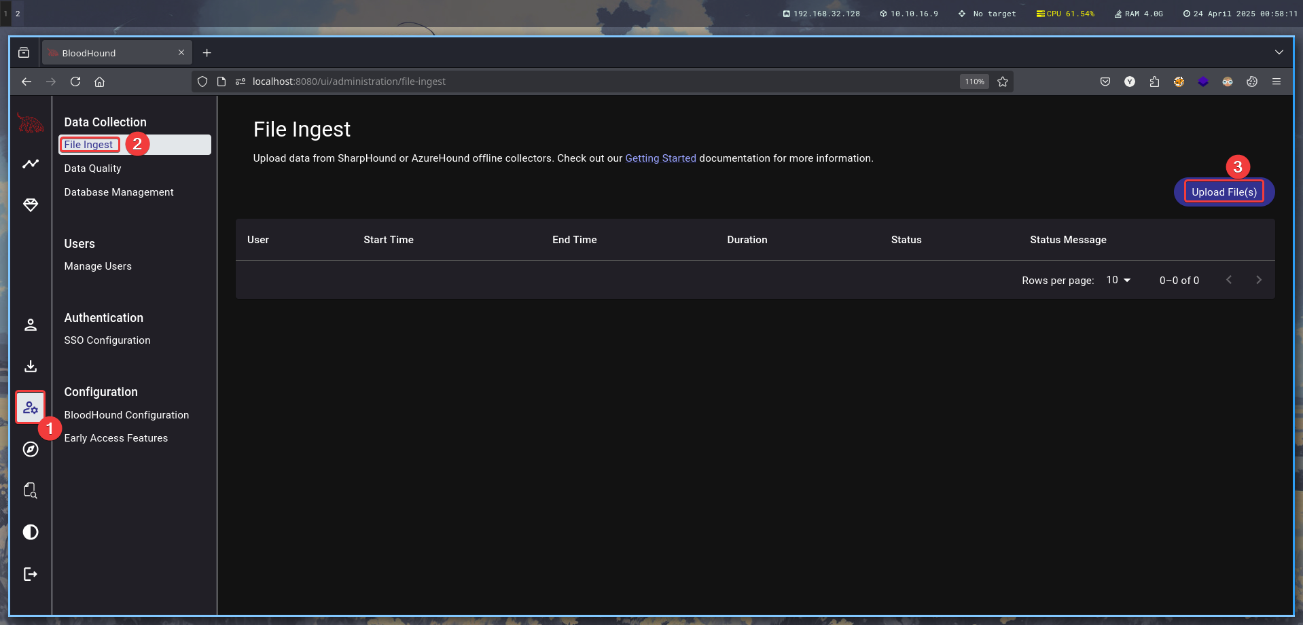The image size is (1303, 625).
Task: Open the docs search sidebar icon
Action: click(x=31, y=490)
